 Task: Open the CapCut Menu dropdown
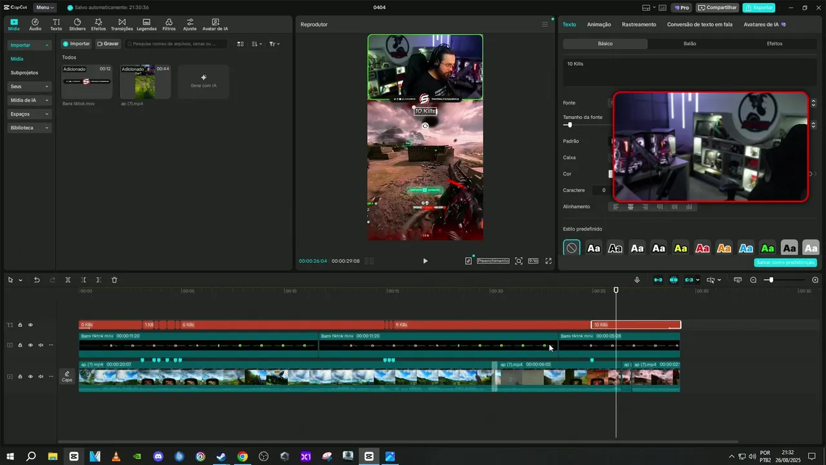(45, 8)
